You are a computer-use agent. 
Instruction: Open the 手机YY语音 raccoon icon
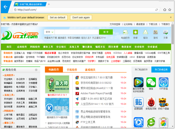coord(164,102)
